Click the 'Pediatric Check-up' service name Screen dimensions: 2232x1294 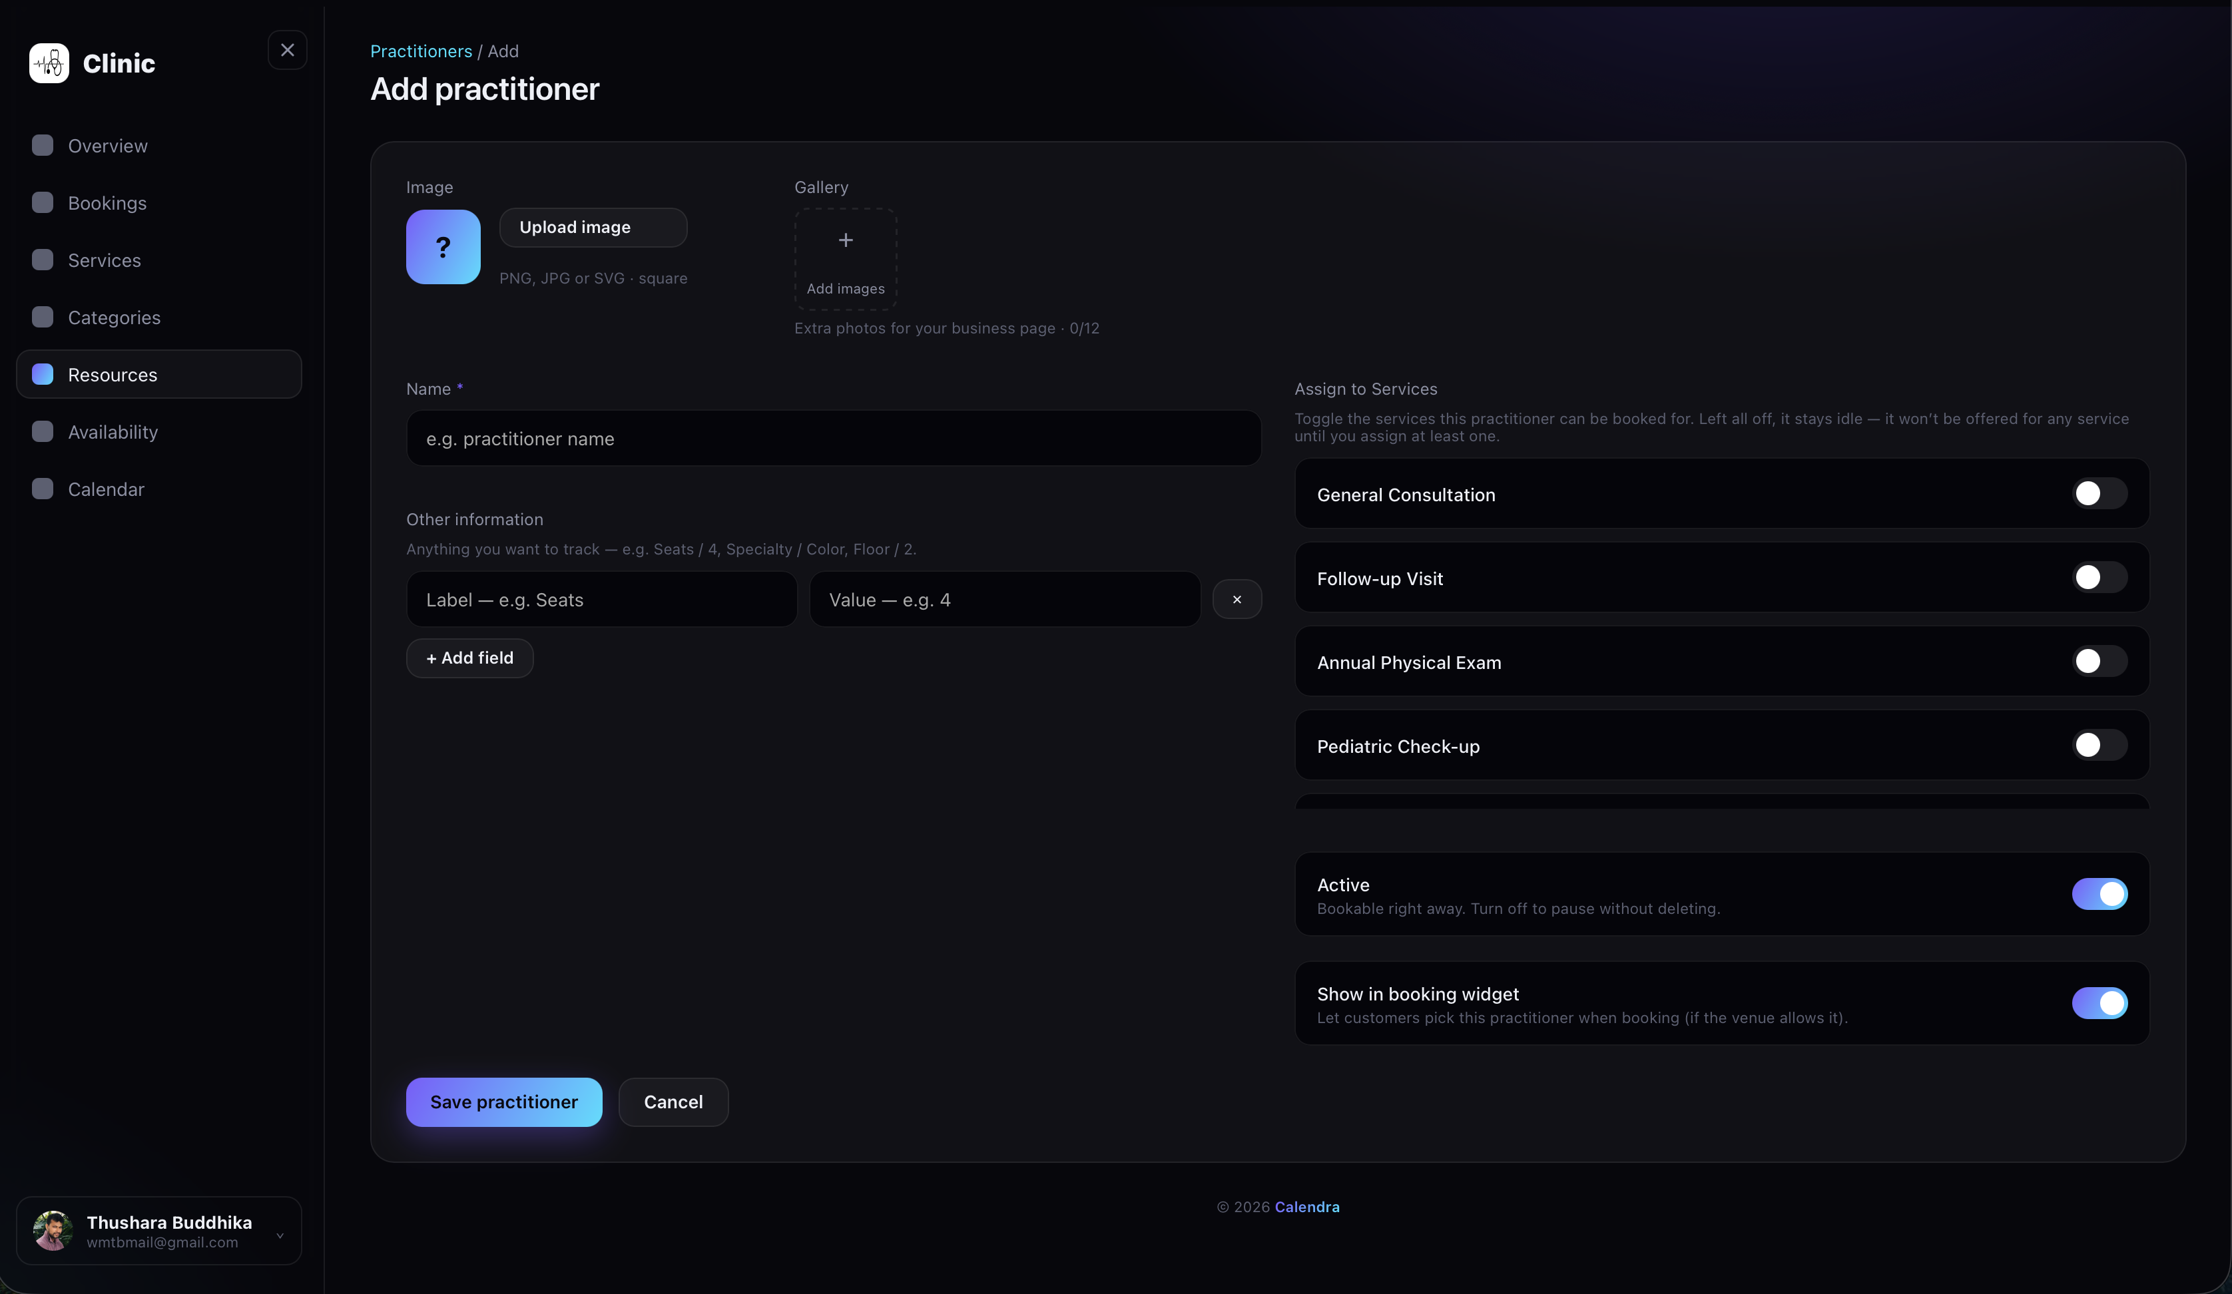click(x=1398, y=747)
